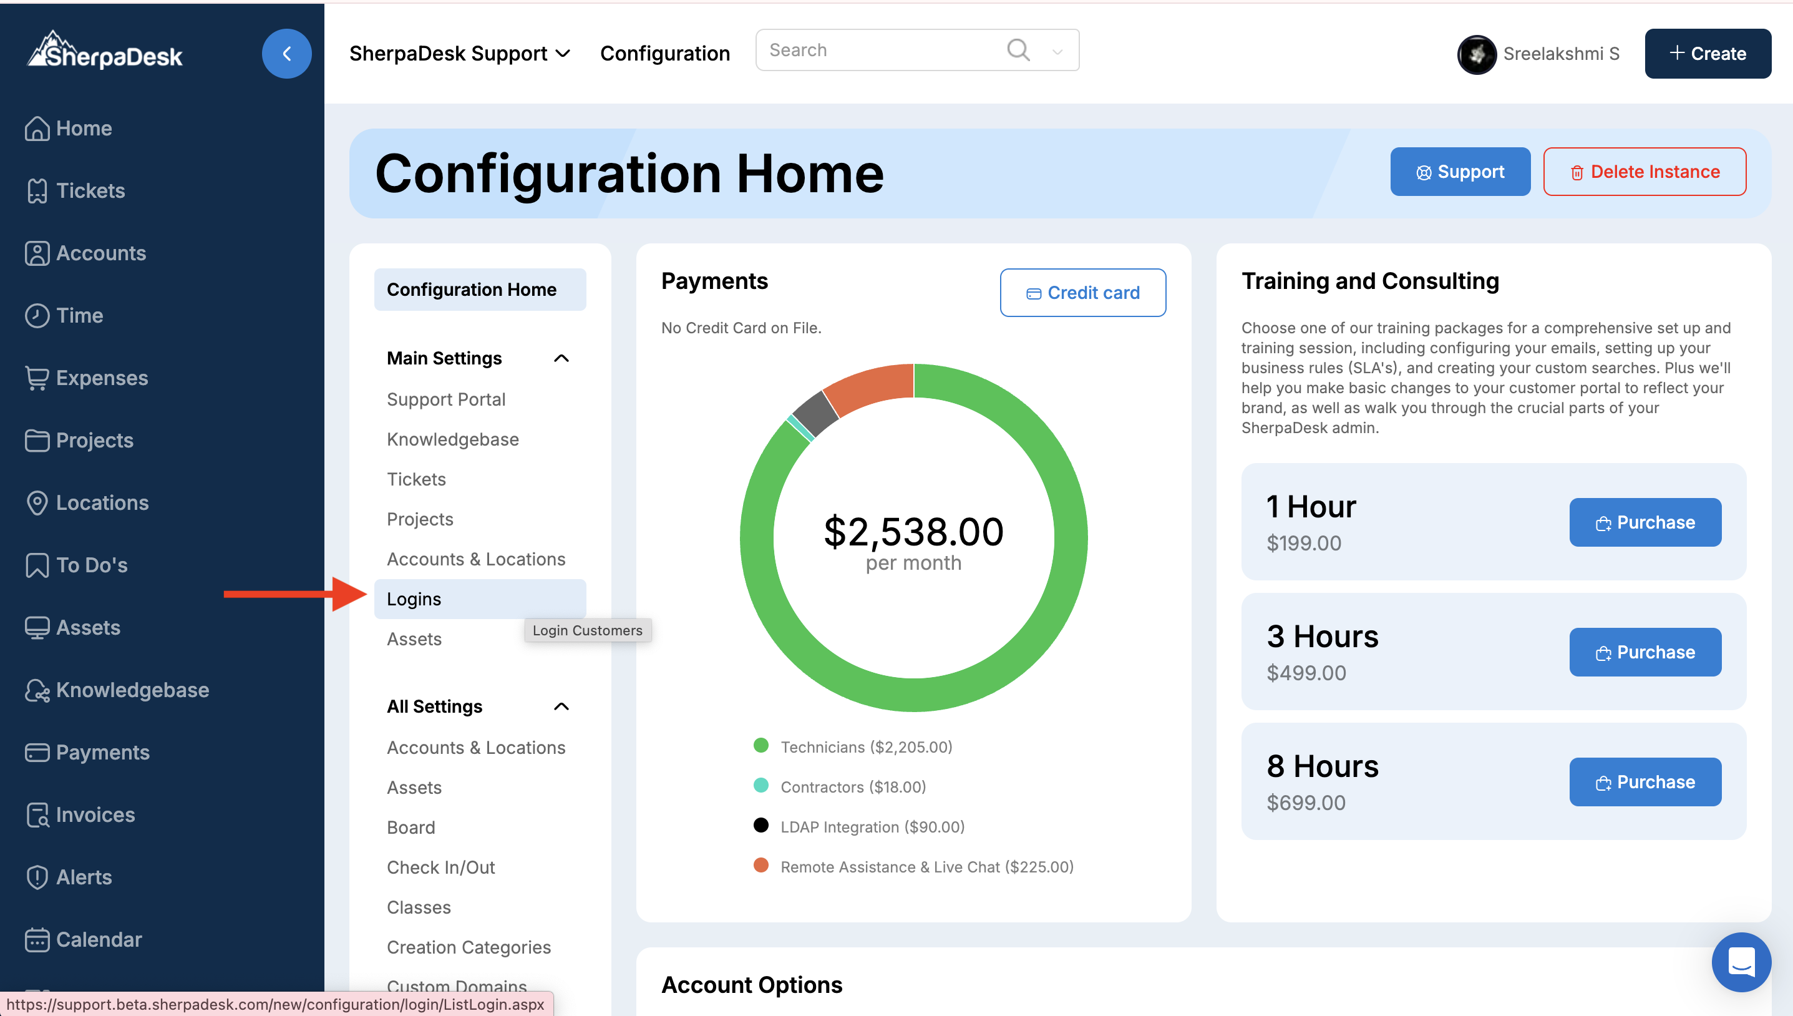Open Locations via the pin icon
The image size is (1793, 1016).
(x=36, y=502)
